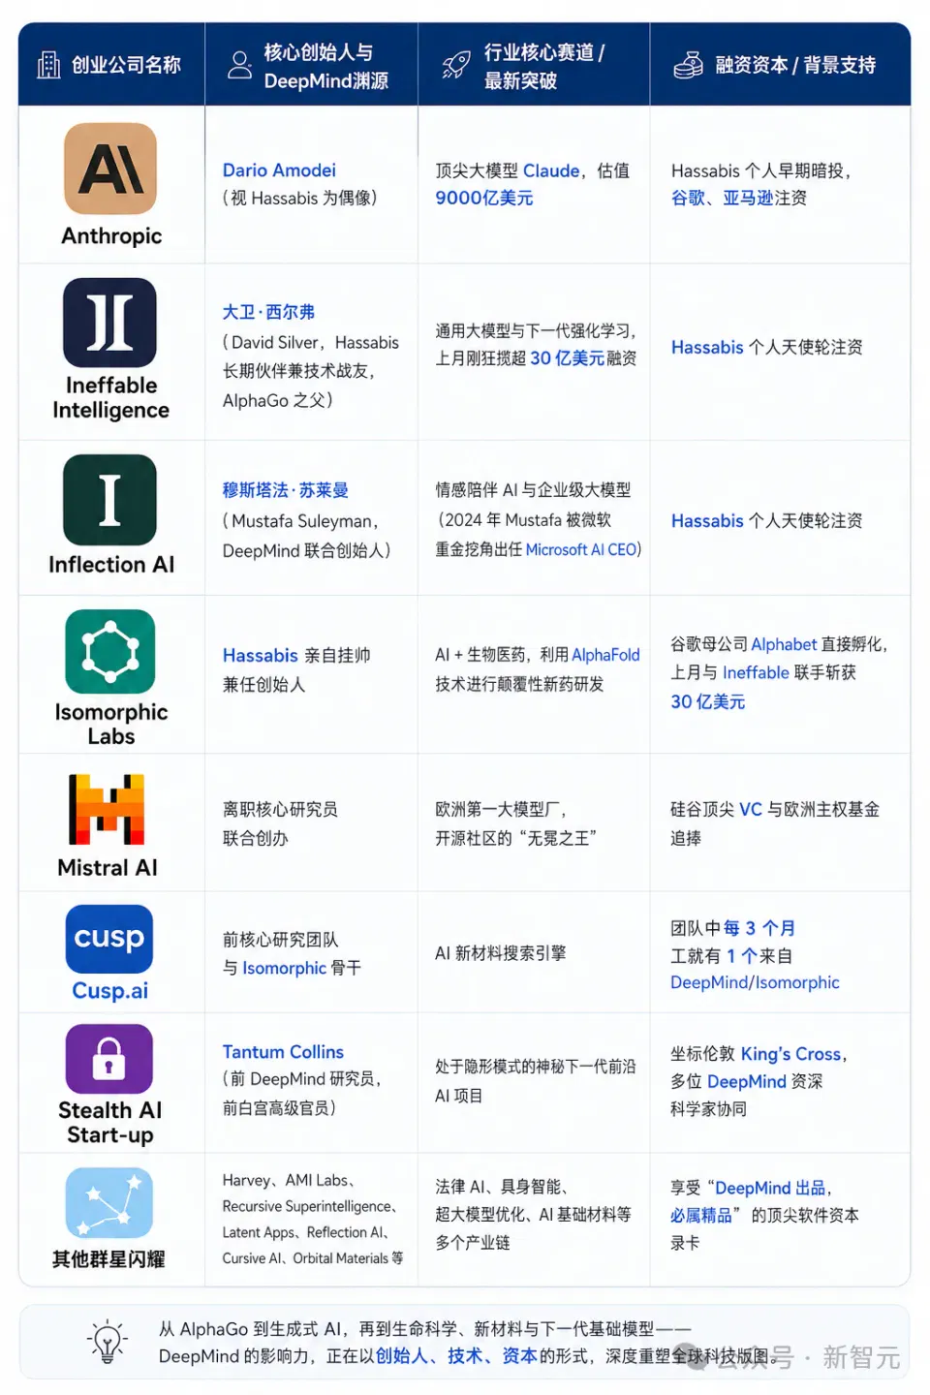Click Hassabis 个人天使轮注资 in Inflection row

tap(767, 521)
